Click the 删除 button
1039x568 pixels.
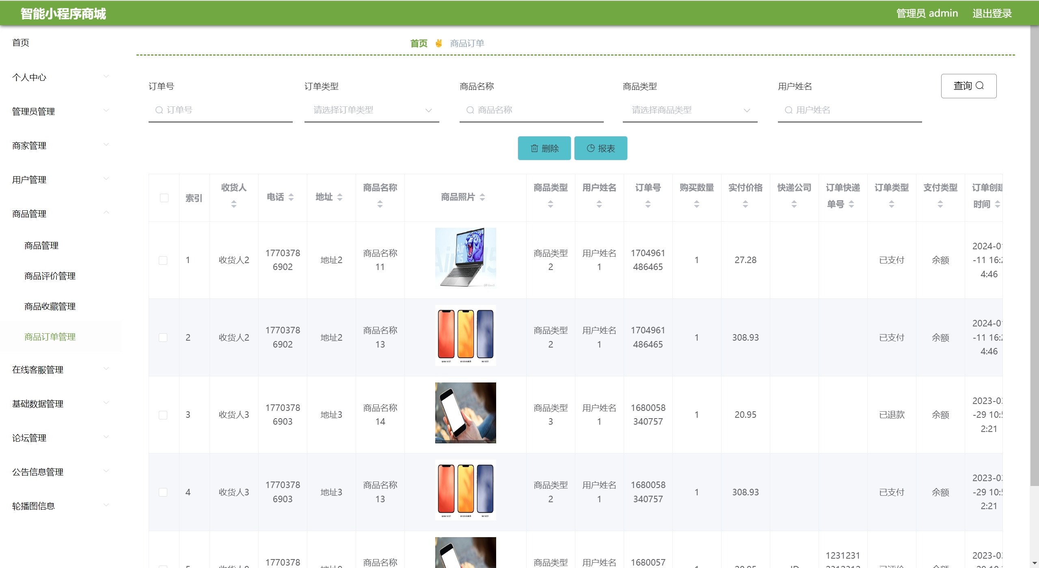click(544, 148)
